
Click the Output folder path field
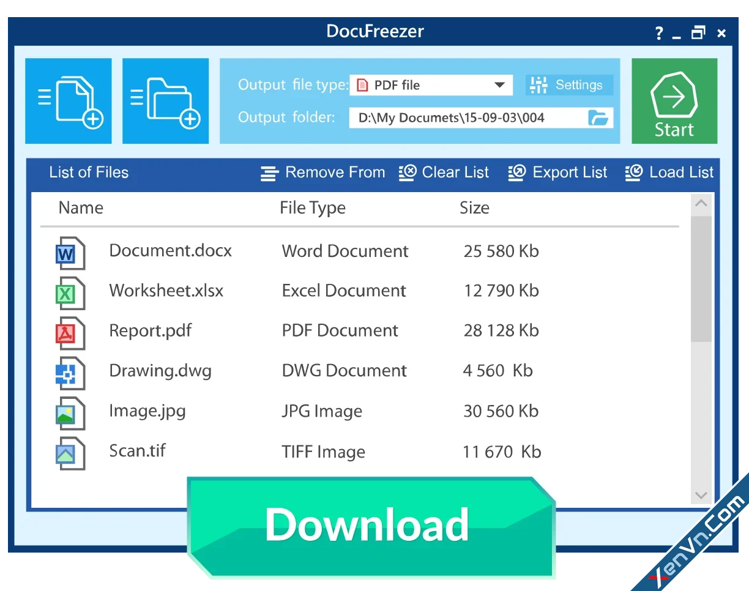pos(481,118)
